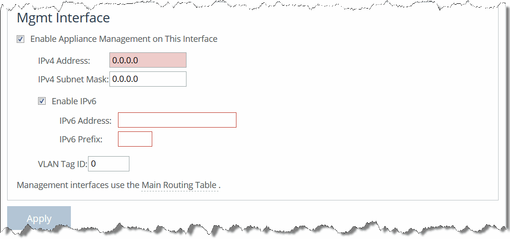
Task: Click the Enable IPv6 label text
Action: [x=74, y=101]
